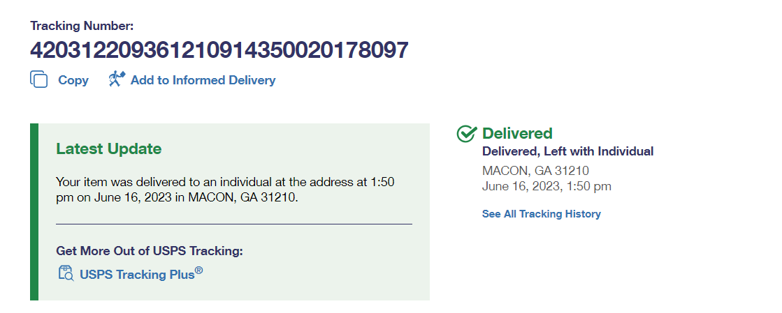
Task: Click the Copy text link
Action: (73, 80)
